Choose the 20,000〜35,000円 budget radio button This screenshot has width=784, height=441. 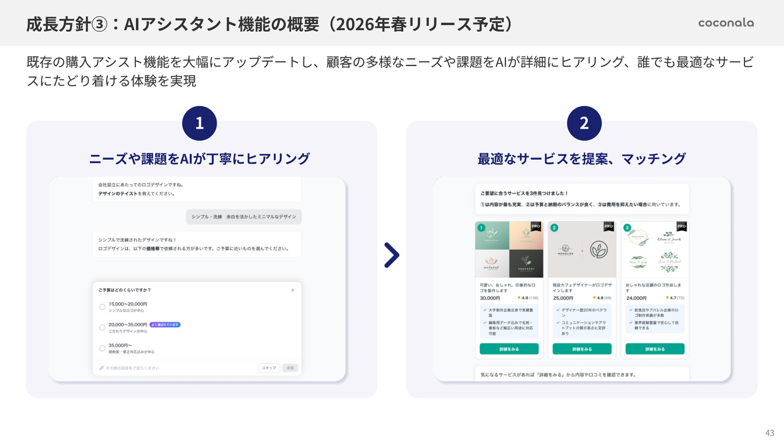[102, 328]
